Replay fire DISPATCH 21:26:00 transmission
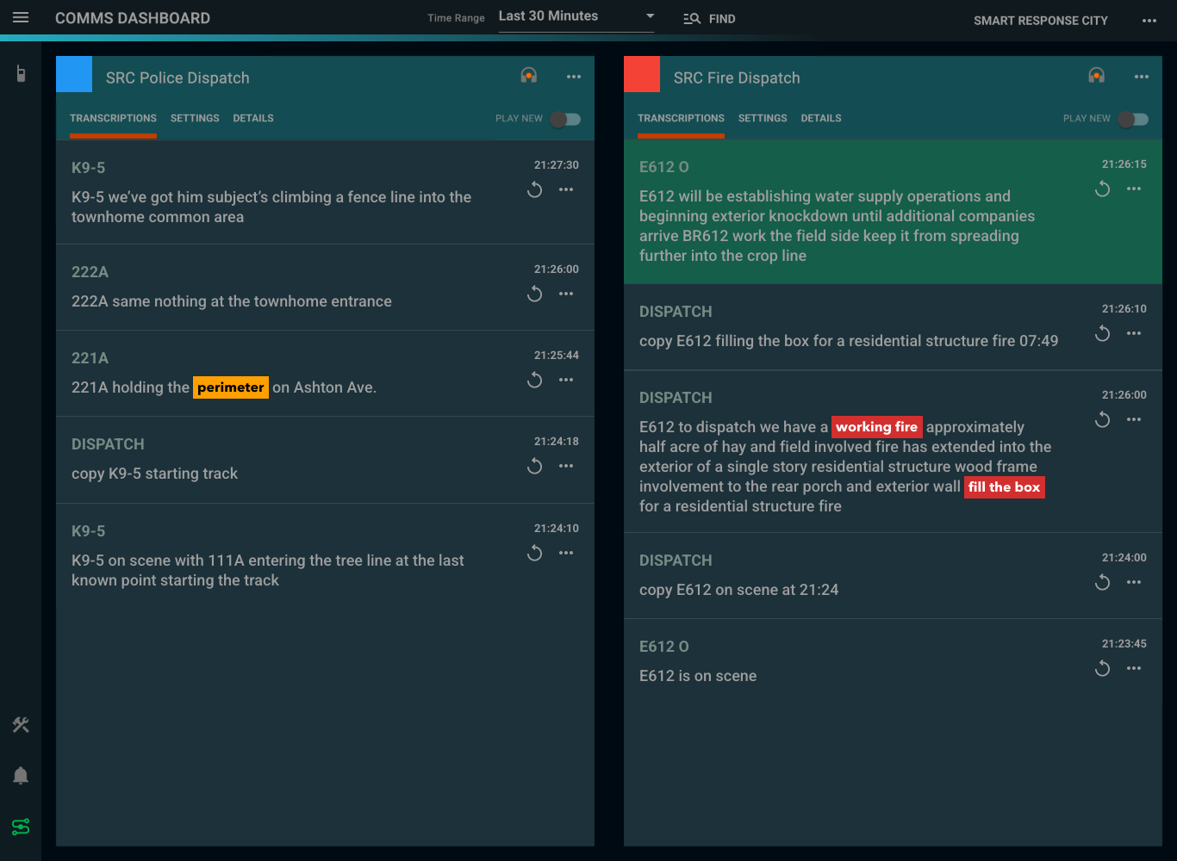 coord(1103,419)
